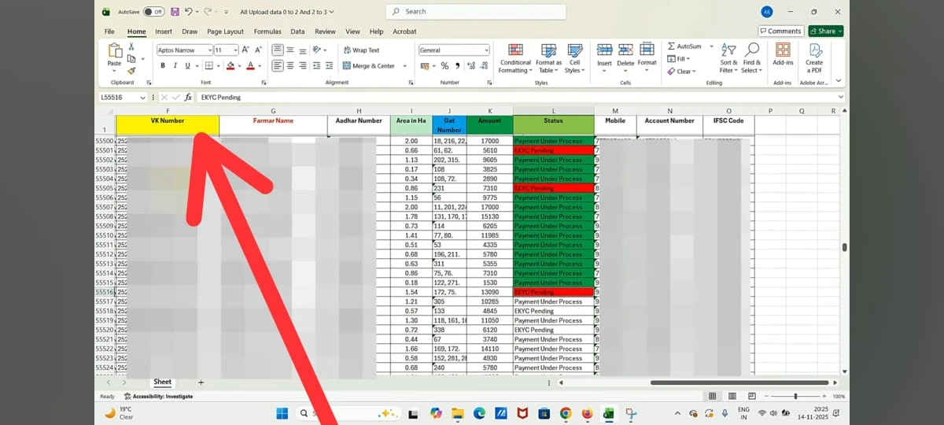The image size is (944, 425).
Task: Open the Page Layout ribbon tab
Action: (x=225, y=31)
